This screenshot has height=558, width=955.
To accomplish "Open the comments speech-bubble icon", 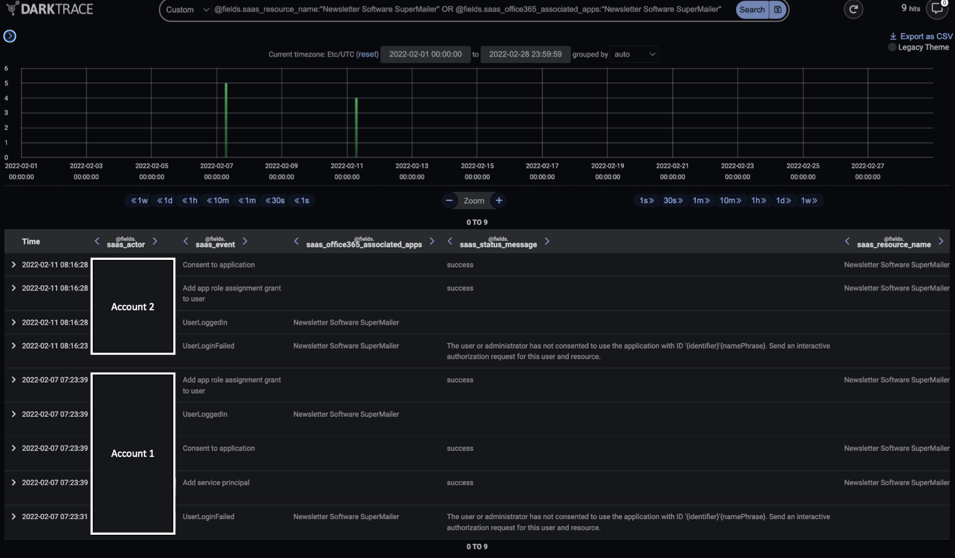I will click(x=939, y=8).
